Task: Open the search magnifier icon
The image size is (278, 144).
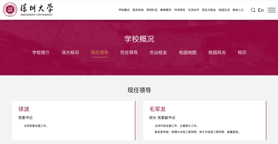Action: coord(253,10)
